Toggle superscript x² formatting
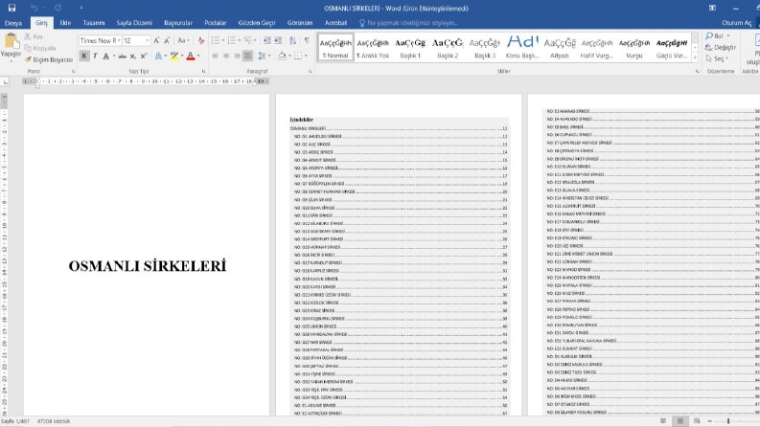This screenshot has width=760, height=427. (x=144, y=56)
